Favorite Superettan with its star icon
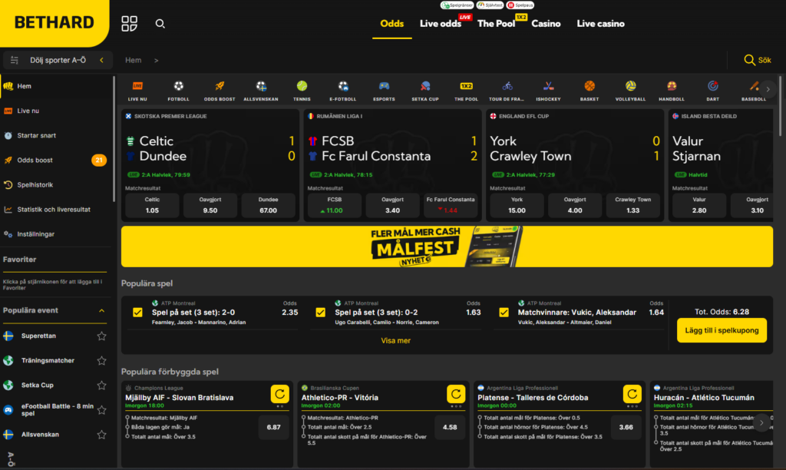The image size is (786, 470). pyautogui.click(x=102, y=336)
